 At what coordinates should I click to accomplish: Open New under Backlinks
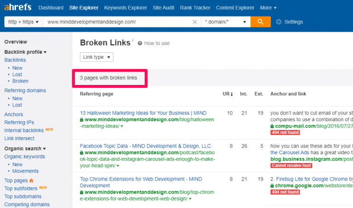click(17, 68)
